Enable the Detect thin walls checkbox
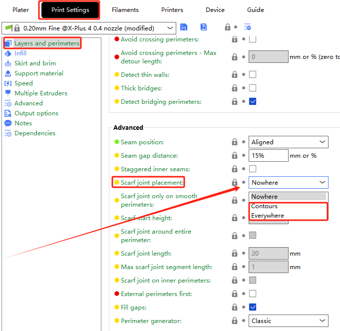Image resolution: width=340 pixels, height=331 pixels. pyautogui.click(x=253, y=75)
